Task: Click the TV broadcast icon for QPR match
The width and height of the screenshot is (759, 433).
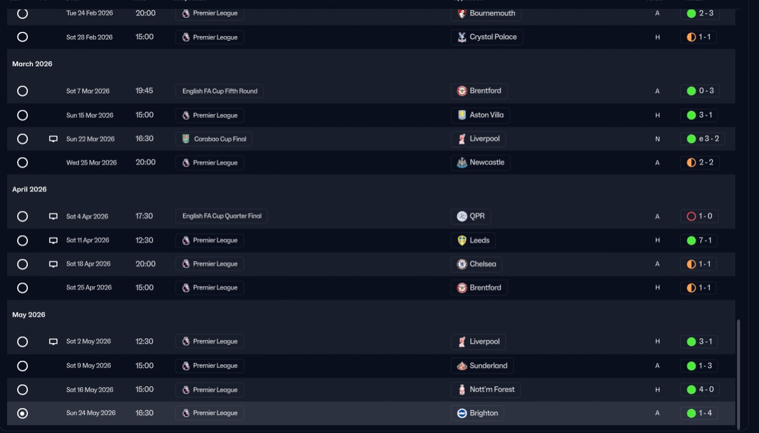Action: pyautogui.click(x=53, y=216)
